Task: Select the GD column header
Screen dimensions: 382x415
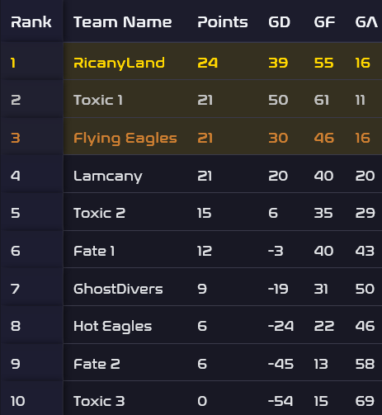Action: pyautogui.click(x=279, y=22)
